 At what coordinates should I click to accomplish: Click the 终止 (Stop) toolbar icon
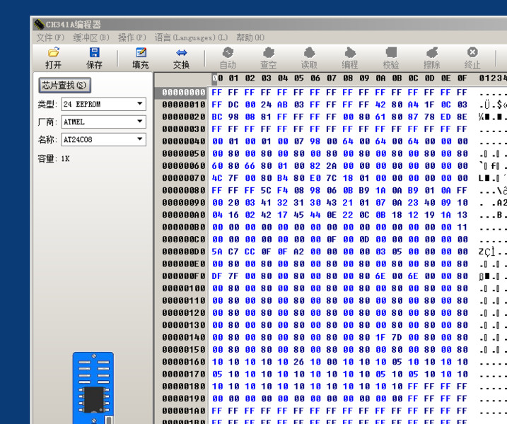pos(472,58)
